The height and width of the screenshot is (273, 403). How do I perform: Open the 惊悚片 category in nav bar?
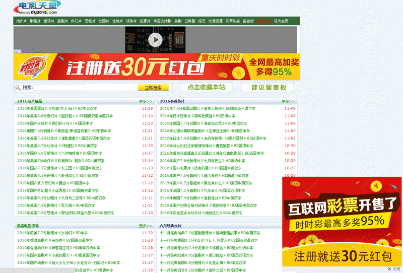pos(117,21)
